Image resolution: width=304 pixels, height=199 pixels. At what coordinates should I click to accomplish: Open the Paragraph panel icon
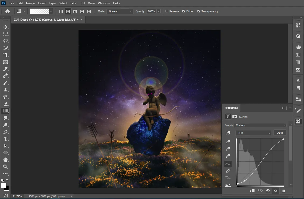(298, 88)
